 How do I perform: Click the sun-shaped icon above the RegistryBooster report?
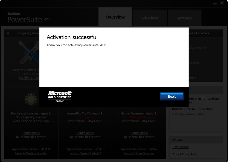click(x=31, y=99)
